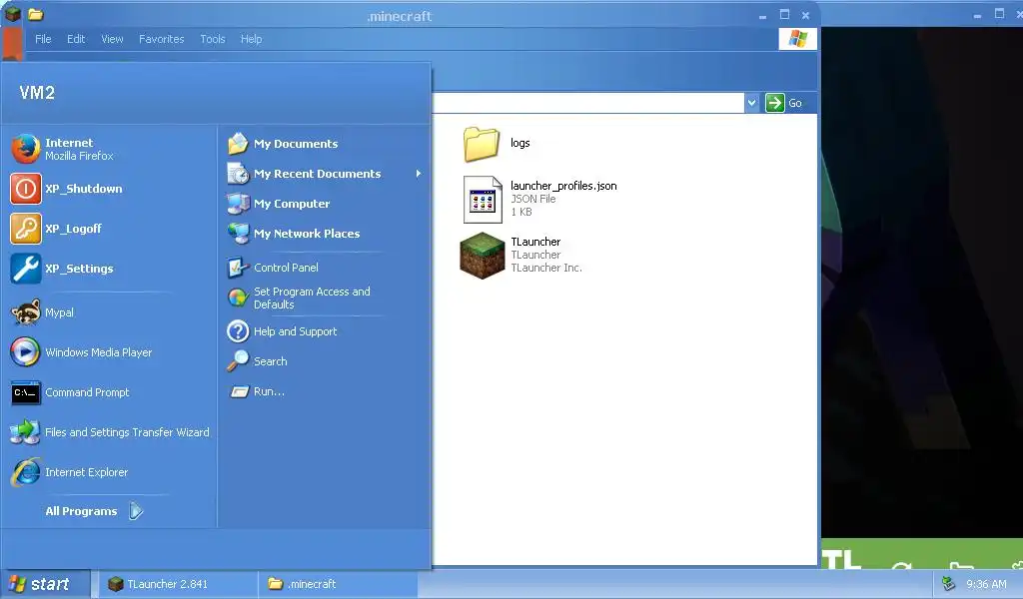1023x599 pixels.
Task: Maximize the .minecraft window
Action: [785, 14]
